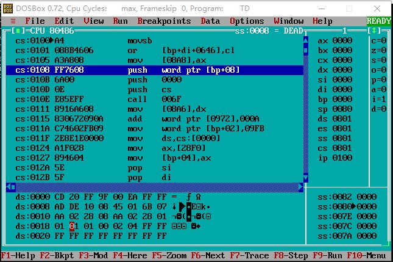Select the cs:011F mov ds,cs:[0000] line

click(x=155, y=138)
